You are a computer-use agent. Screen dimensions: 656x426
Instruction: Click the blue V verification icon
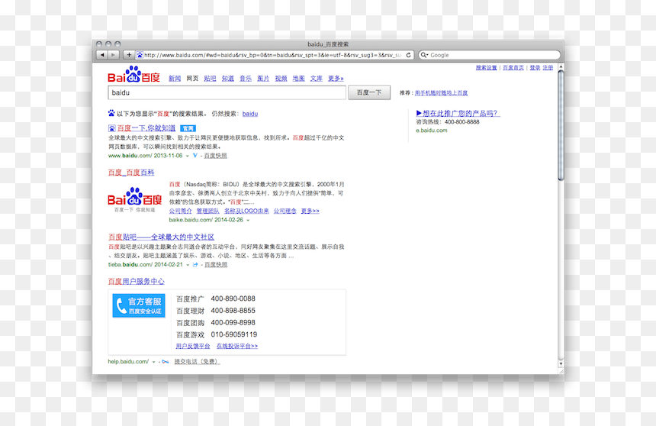pyautogui.click(x=195, y=156)
